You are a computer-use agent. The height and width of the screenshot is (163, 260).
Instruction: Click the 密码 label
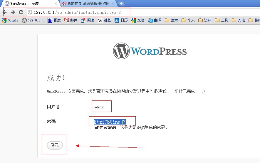[x=51, y=122]
